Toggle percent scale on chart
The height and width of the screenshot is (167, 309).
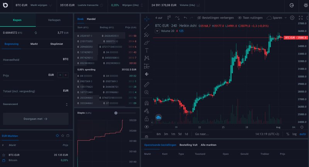(x=288, y=134)
